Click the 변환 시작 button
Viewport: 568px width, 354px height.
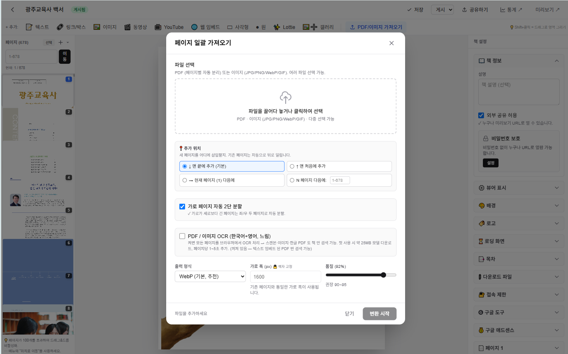[379, 314]
